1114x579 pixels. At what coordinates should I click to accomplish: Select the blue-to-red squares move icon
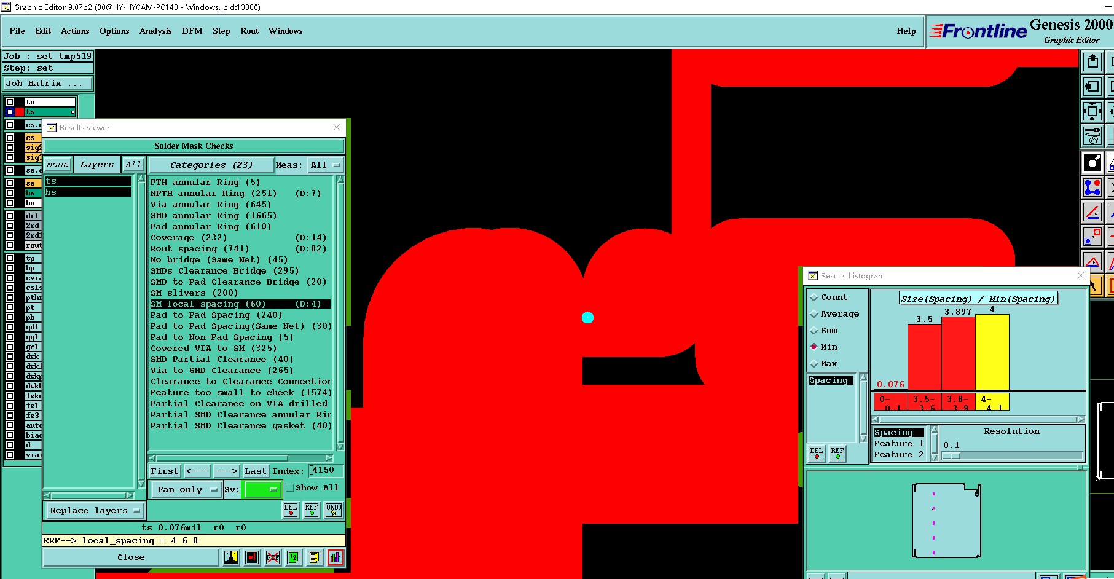pos(1092,237)
